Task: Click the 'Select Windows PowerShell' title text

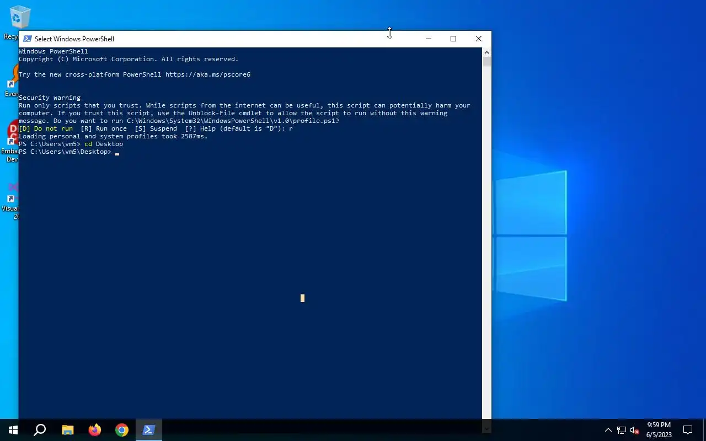Action: coord(74,39)
